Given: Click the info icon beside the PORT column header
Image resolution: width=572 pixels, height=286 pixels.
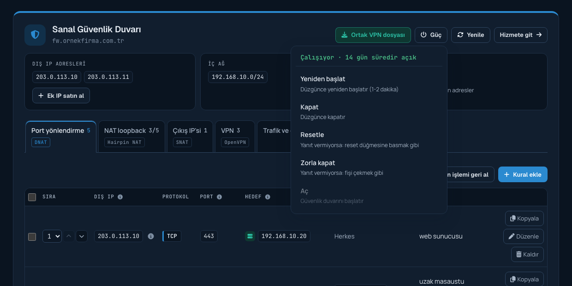Looking at the screenshot, I should click(x=219, y=197).
